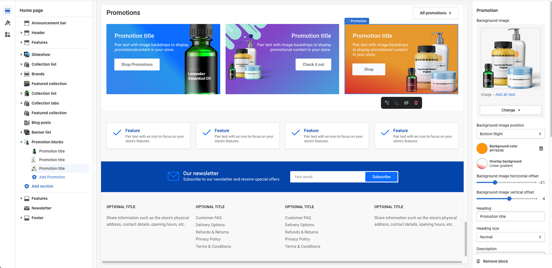552x268 pixels.
Task: Collapse the Promotion blocks section
Action: pyautogui.click(x=21, y=142)
